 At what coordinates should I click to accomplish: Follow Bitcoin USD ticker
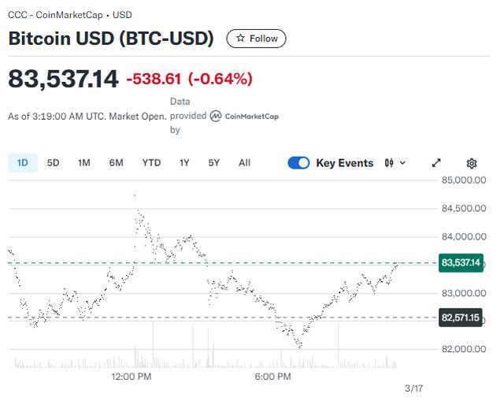256,39
